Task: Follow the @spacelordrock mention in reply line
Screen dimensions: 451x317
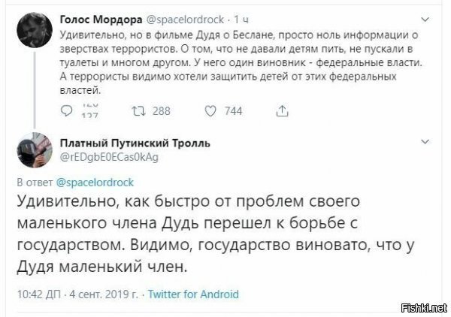Action: [x=95, y=183]
